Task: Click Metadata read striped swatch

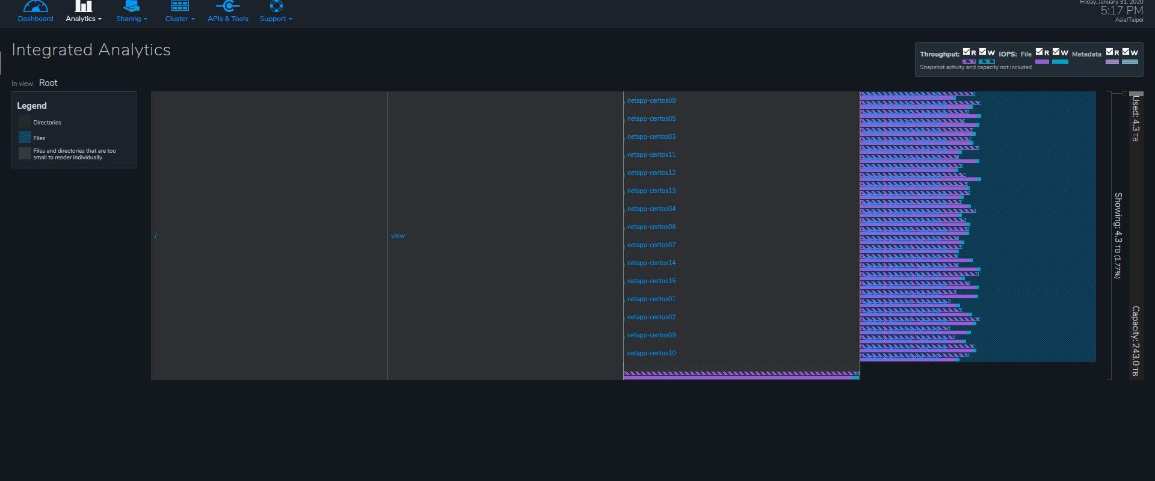Action: 1112,61
